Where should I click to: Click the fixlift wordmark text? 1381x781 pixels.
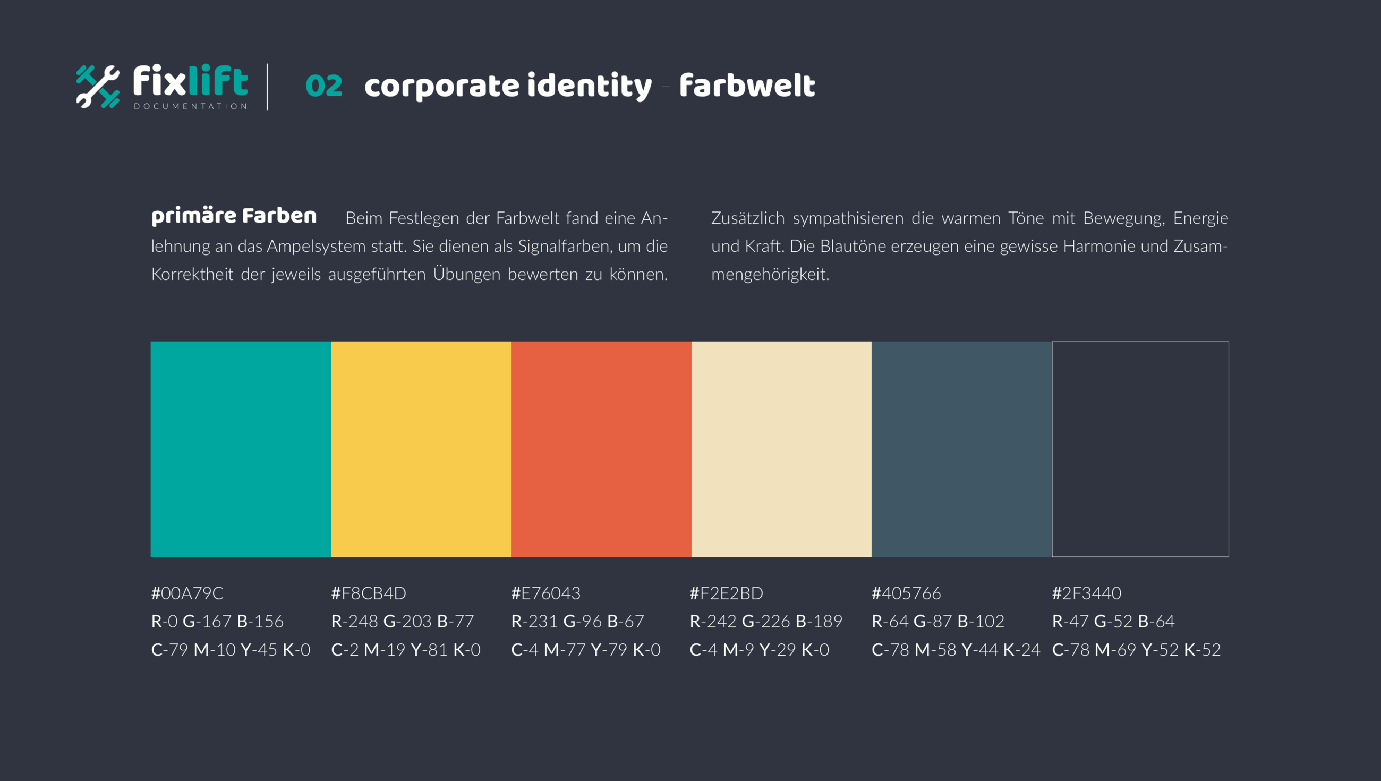pos(190,80)
